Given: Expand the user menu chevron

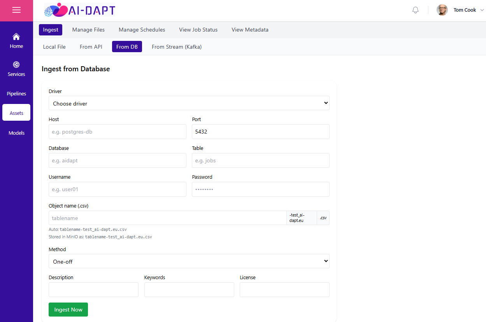Looking at the screenshot, I should [482, 10].
